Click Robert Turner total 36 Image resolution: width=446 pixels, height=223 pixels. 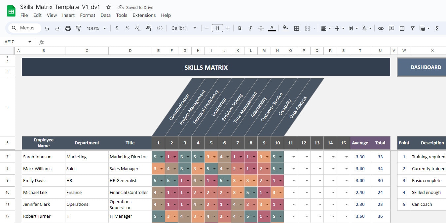(380, 216)
